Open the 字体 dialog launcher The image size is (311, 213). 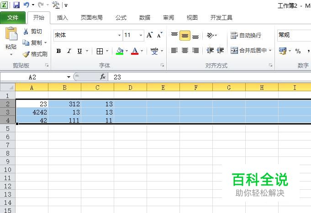[162, 65]
